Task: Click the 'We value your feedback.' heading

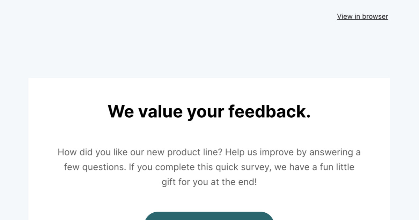Action: [x=209, y=111]
